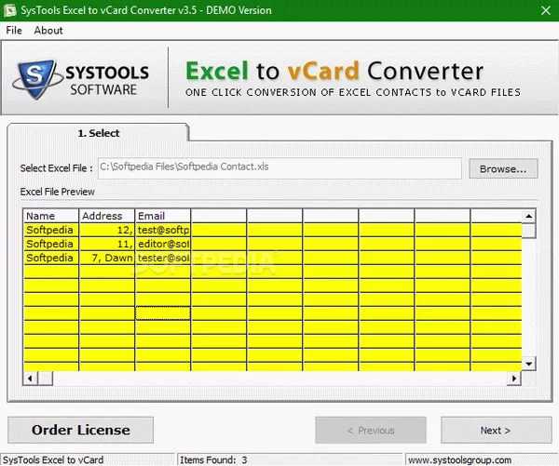Viewport: 559px width, 466px height.
Task: Select the Name column header
Action: (51, 216)
